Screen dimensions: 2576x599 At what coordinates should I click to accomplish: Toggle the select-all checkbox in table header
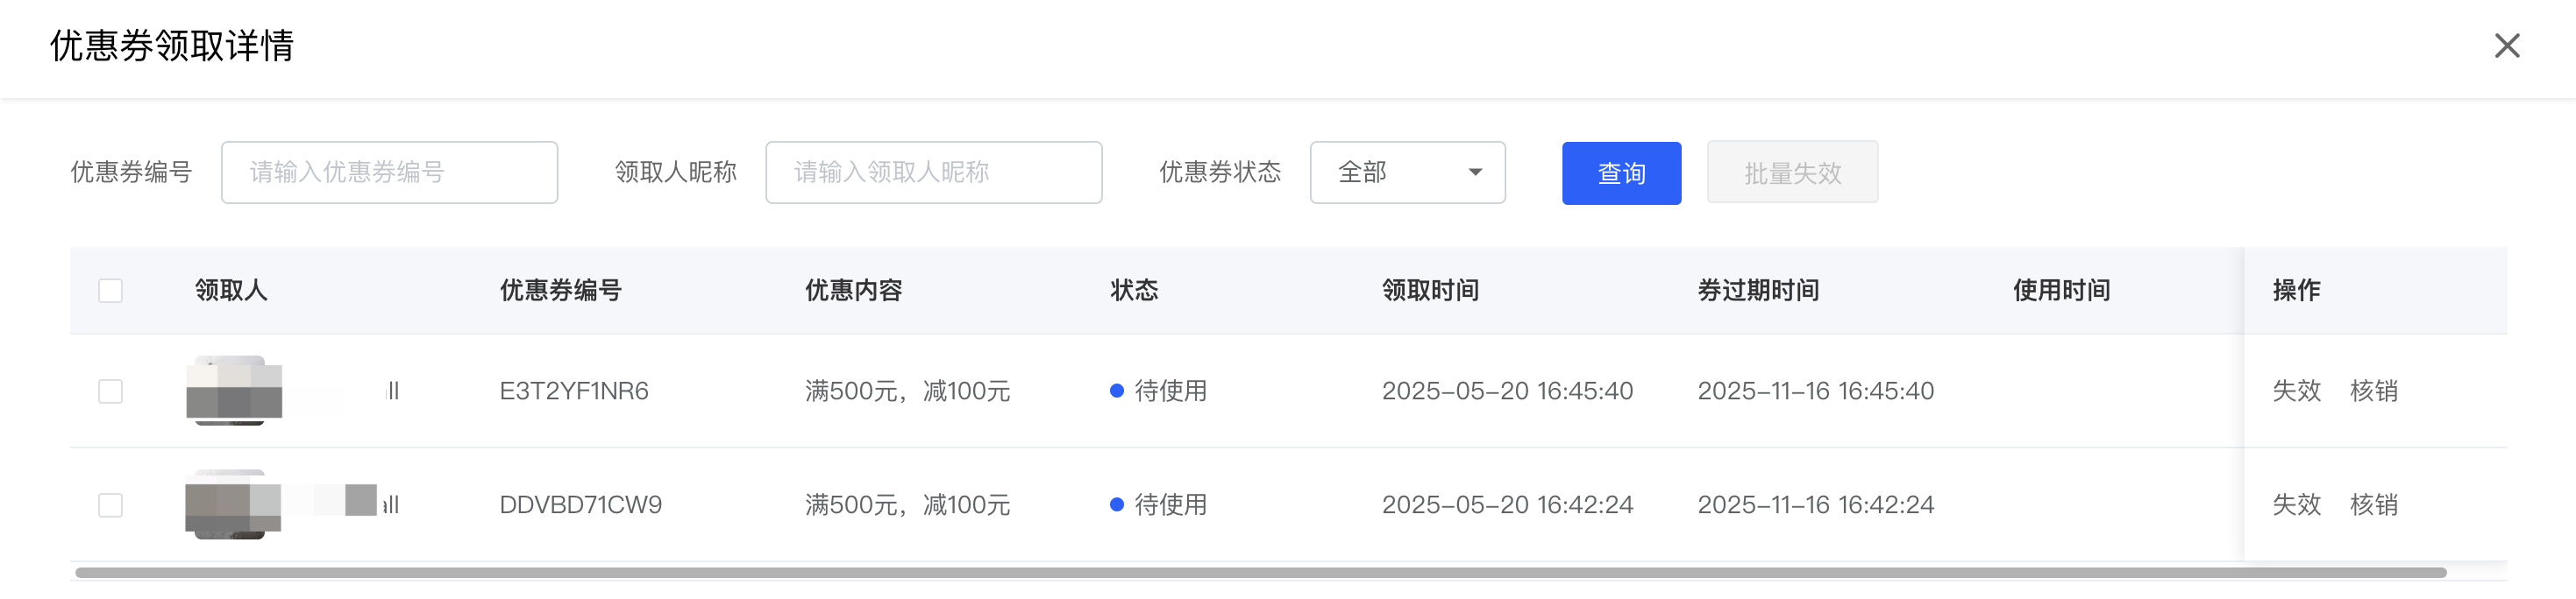coord(111,291)
